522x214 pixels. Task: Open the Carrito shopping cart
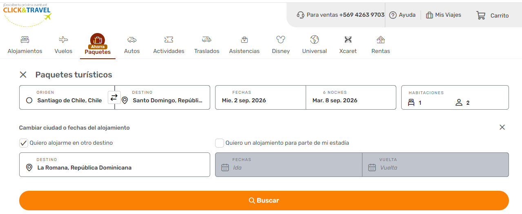tap(492, 15)
